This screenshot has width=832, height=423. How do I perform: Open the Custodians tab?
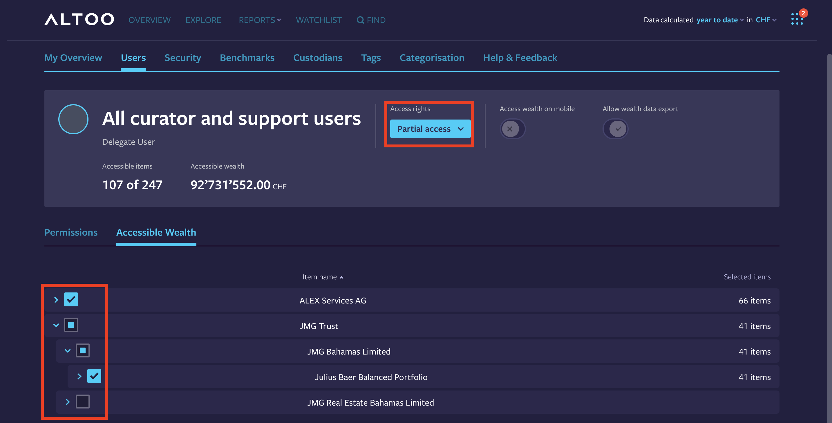tap(317, 57)
